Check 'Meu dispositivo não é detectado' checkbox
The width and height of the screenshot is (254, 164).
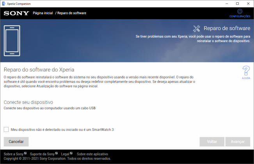(6, 130)
